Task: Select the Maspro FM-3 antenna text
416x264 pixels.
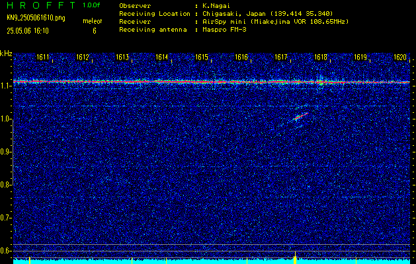Action: [224, 30]
